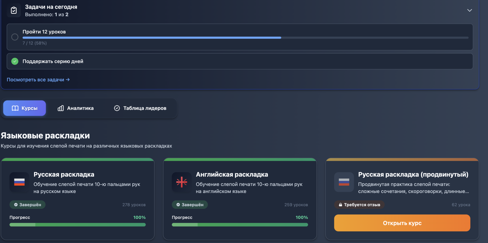The height and width of the screenshot is (243, 488).
Task: Follow the Посмотреть все задачи link
Action: 38,80
